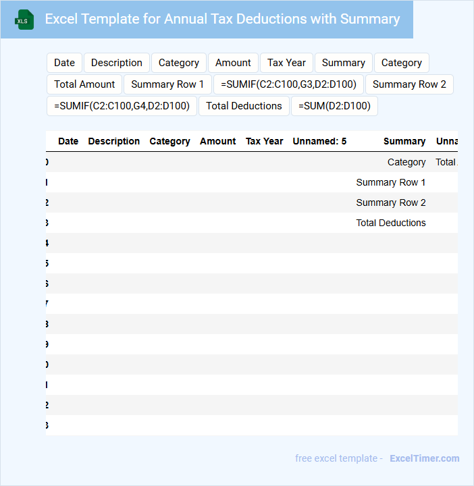The height and width of the screenshot is (486, 474).
Task: Click the green XLS file icon
Action: (25, 20)
